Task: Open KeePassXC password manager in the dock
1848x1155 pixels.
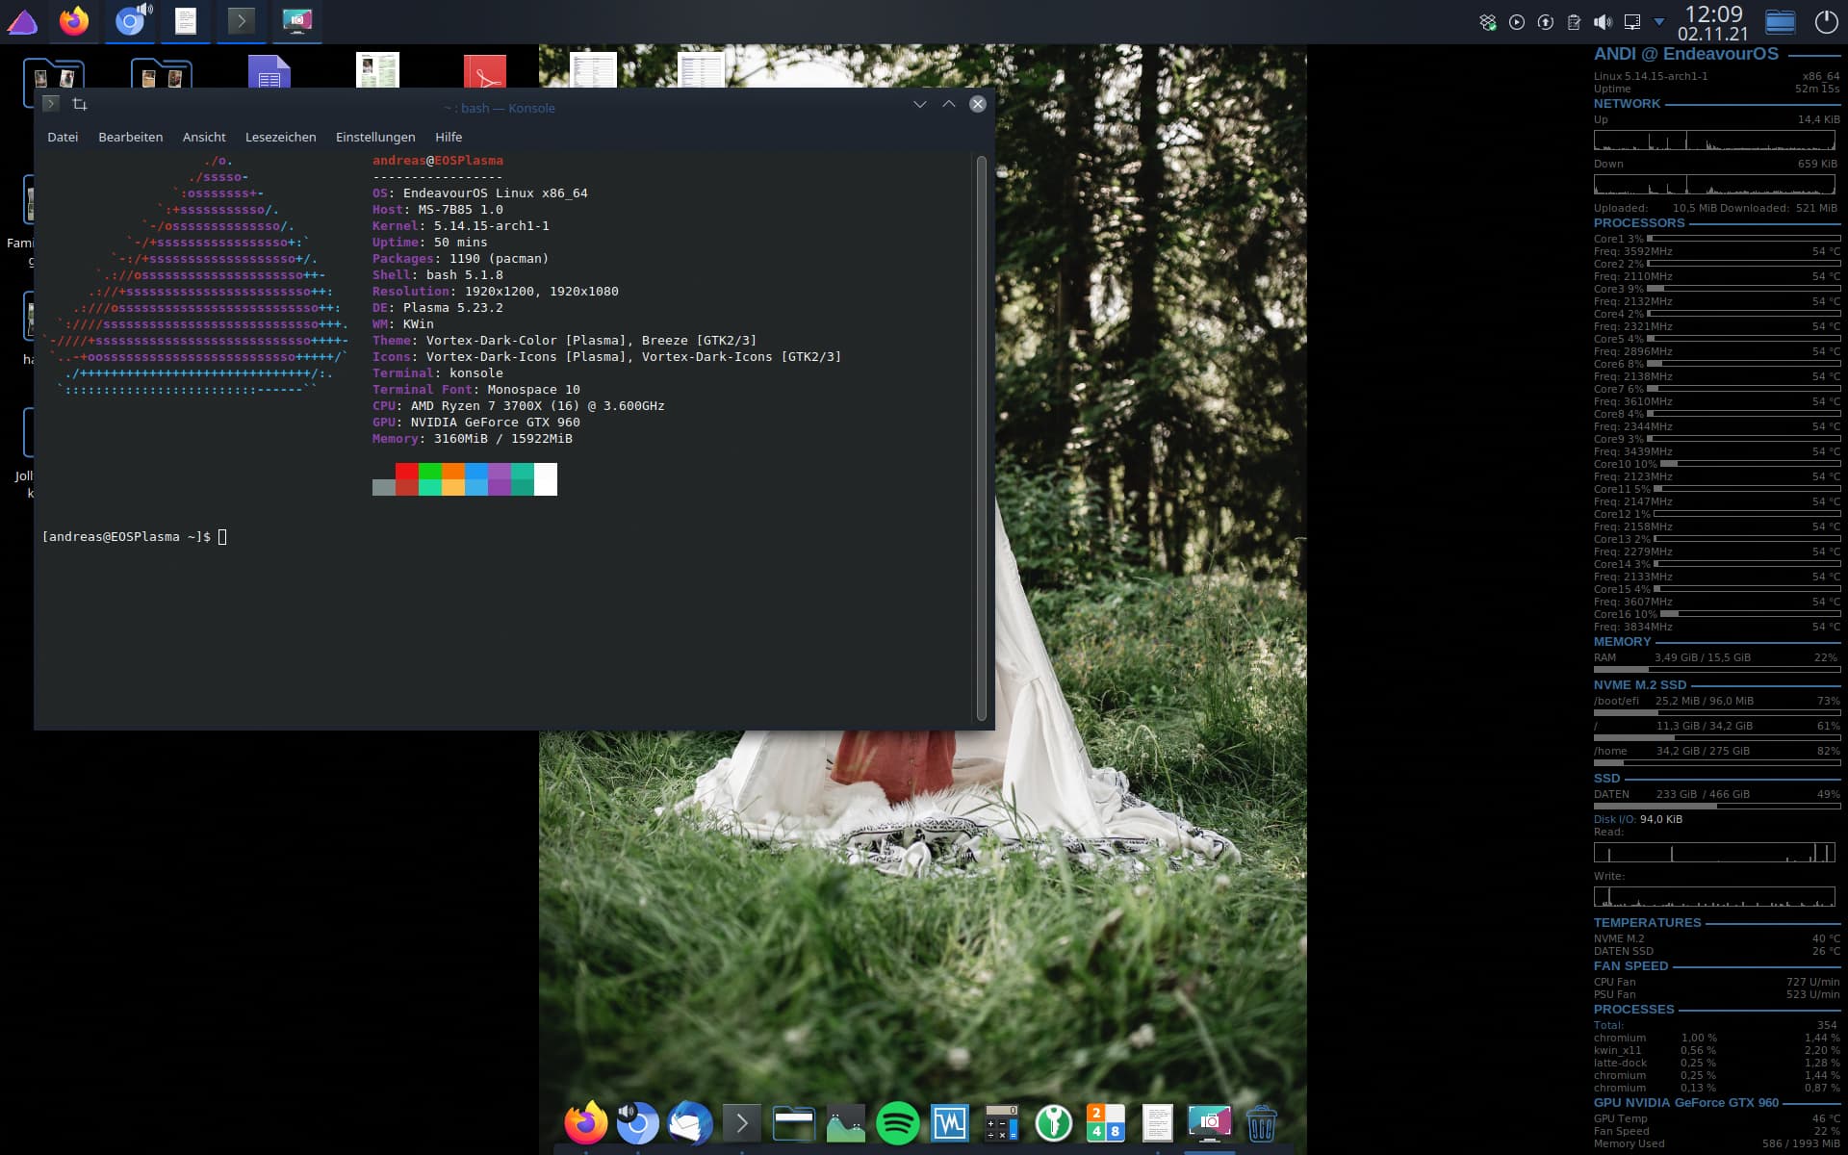Action: [1055, 1122]
